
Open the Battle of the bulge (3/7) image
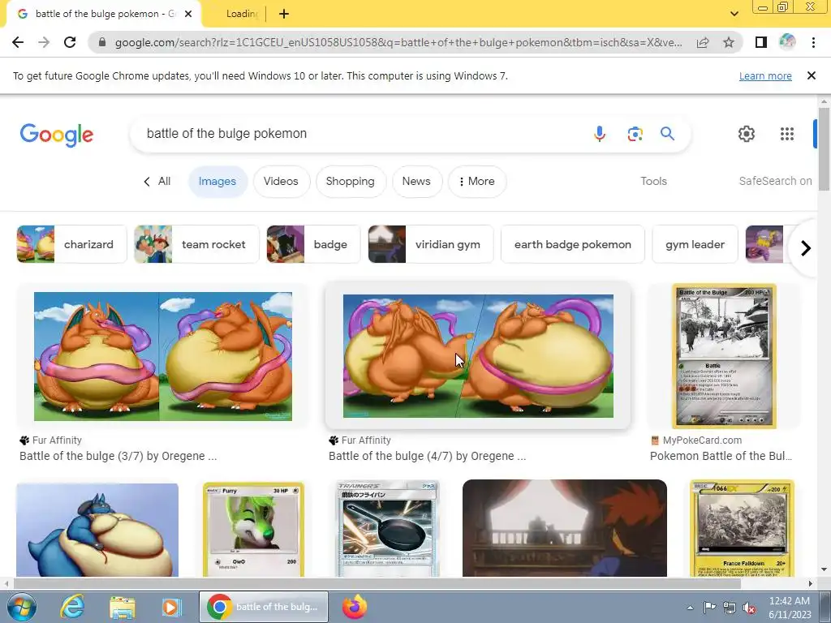(162, 357)
